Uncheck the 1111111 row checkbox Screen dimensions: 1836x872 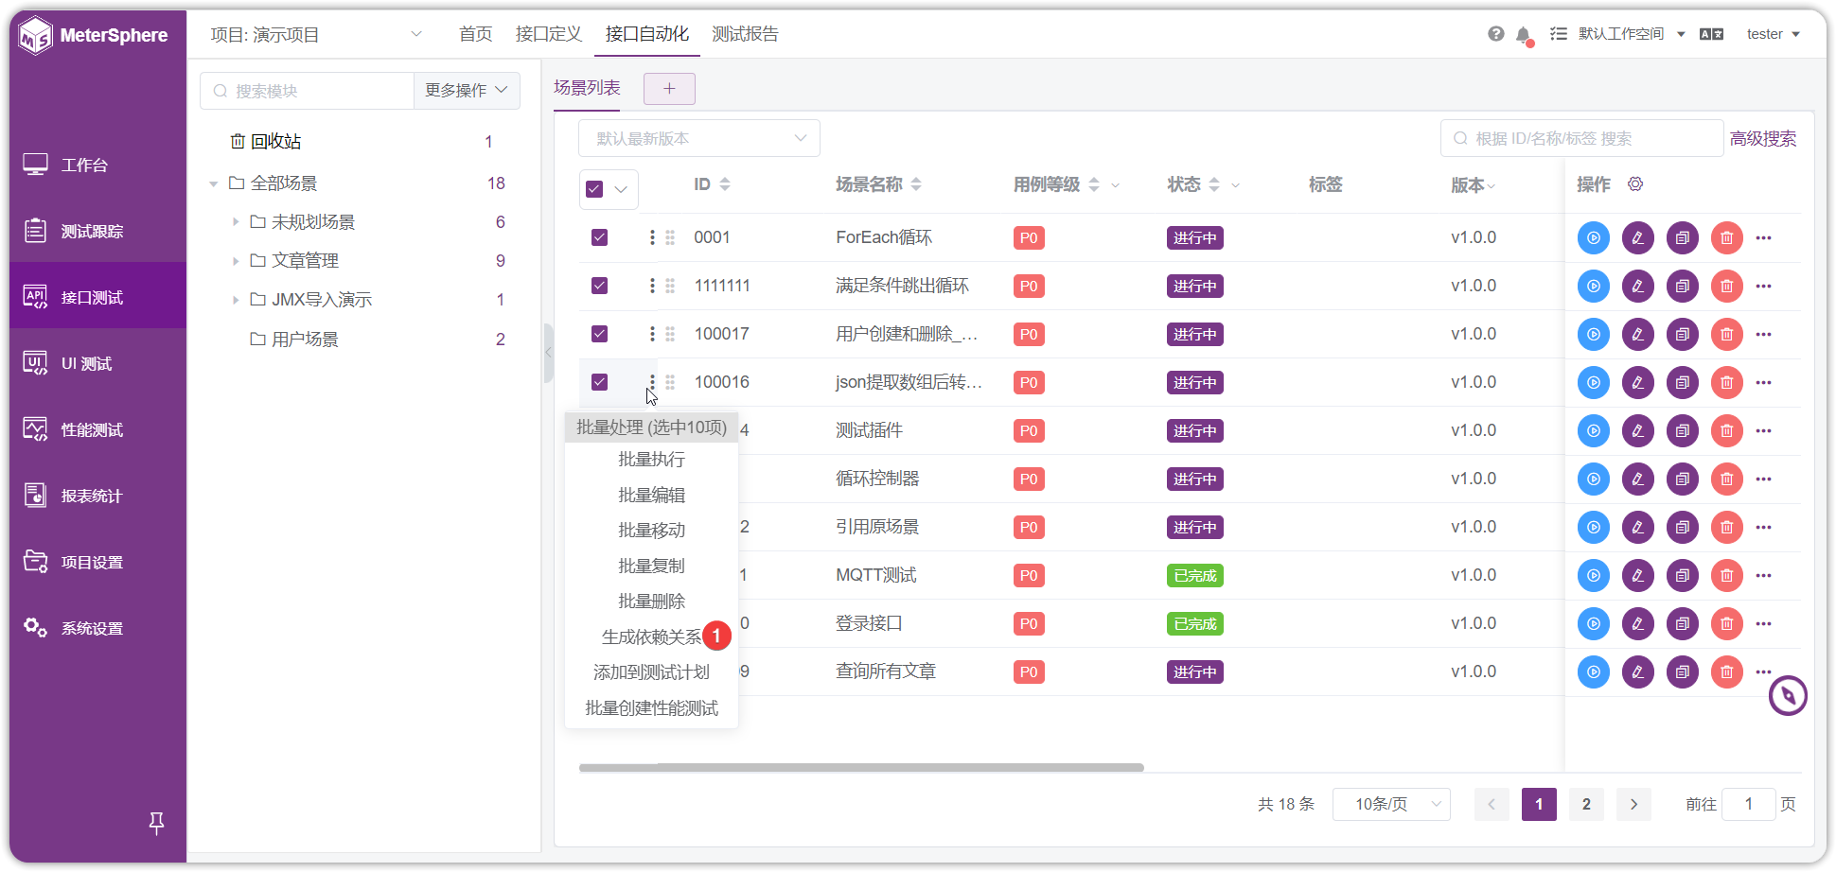click(599, 286)
